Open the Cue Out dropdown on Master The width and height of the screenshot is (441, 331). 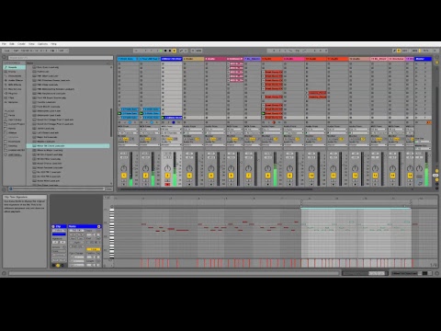[423, 142]
